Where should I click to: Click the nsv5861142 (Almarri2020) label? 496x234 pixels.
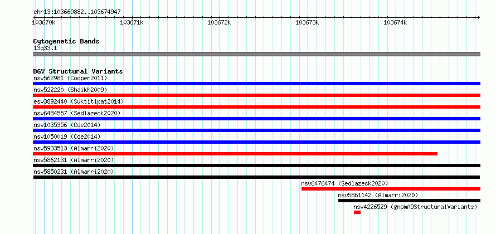(x=378, y=195)
